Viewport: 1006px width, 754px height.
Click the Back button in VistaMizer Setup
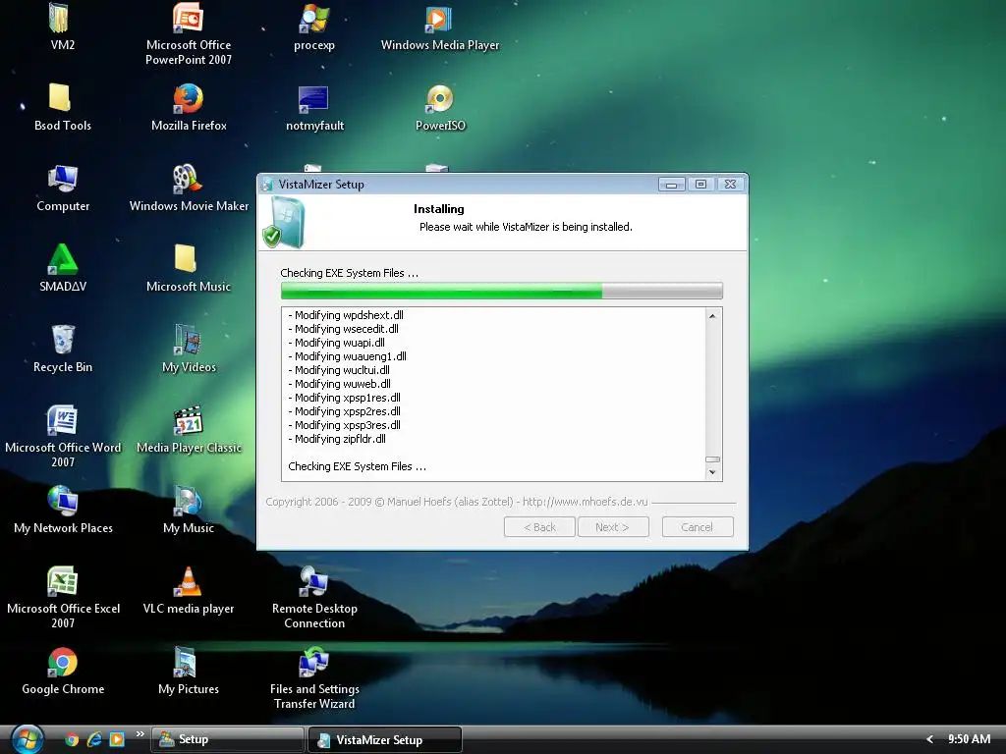tap(539, 527)
